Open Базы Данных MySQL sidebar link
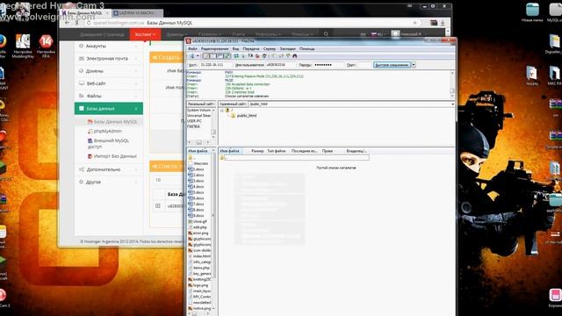Viewport: 562px width, 316px height. pyautogui.click(x=112, y=122)
